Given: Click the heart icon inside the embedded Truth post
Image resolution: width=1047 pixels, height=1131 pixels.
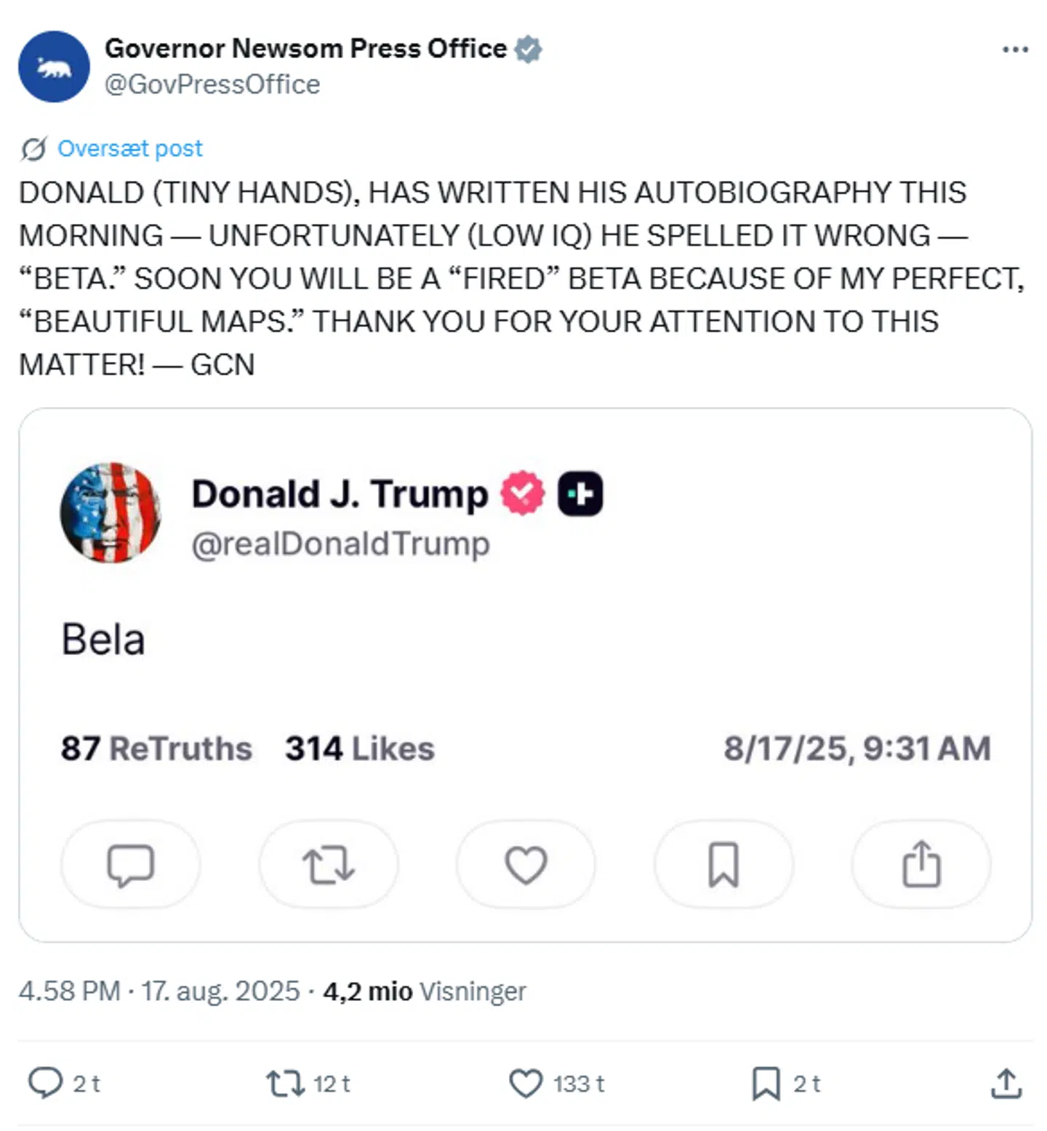Looking at the screenshot, I should click(525, 864).
